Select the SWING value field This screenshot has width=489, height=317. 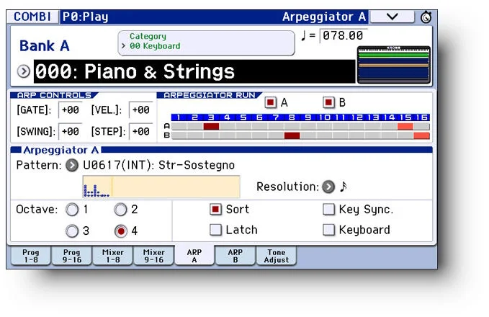tap(70, 131)
